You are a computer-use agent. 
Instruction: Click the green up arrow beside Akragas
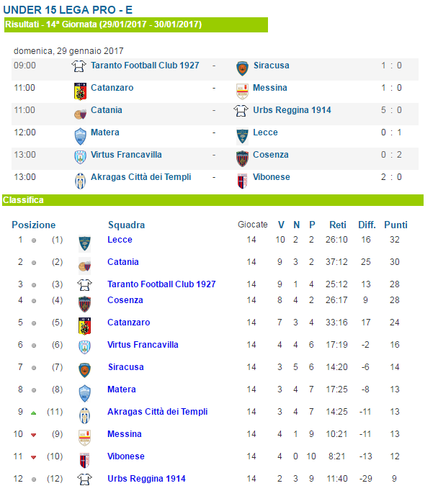(x=34, y=413)
